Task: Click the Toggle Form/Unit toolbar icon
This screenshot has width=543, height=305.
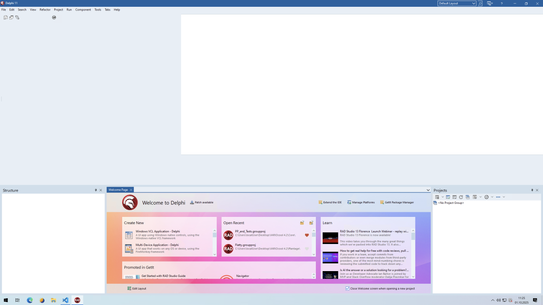Action: click(x=17, y=18)
